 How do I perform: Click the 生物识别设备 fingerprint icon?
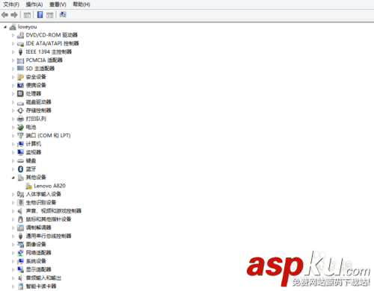point(20,202)
